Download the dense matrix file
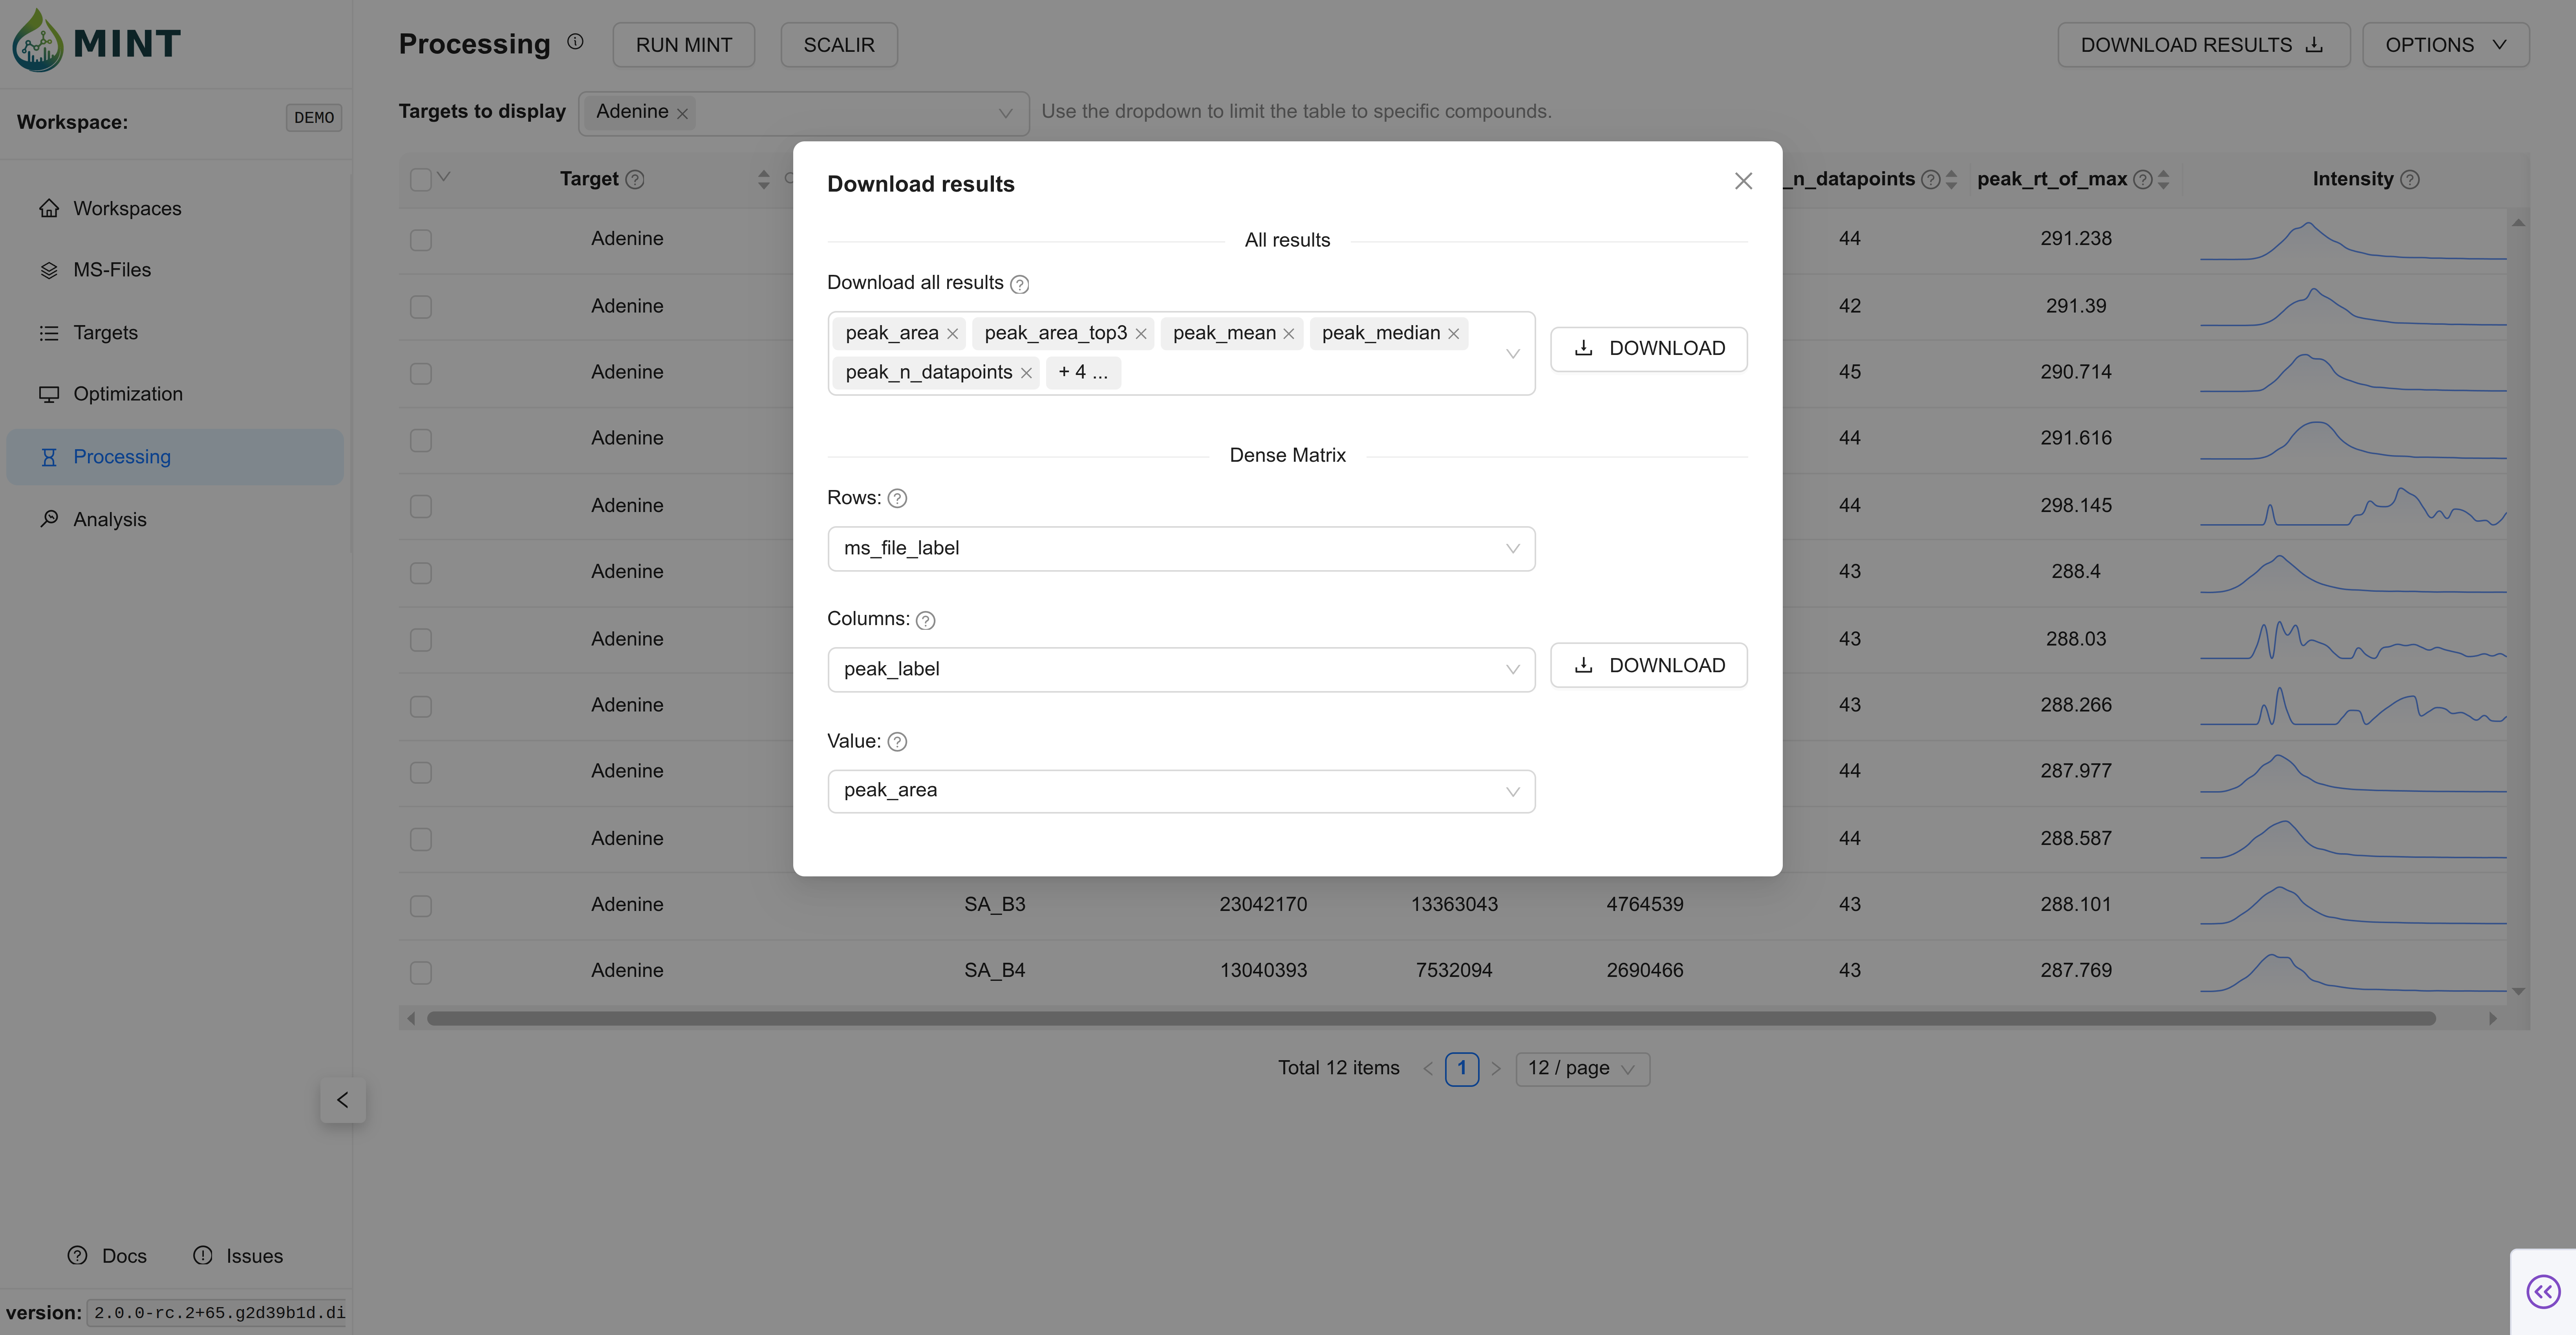 pos(1648,665)
